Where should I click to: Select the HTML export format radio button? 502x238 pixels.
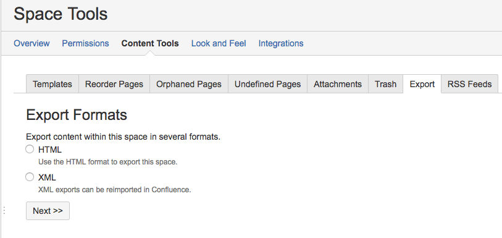(30, 149)
